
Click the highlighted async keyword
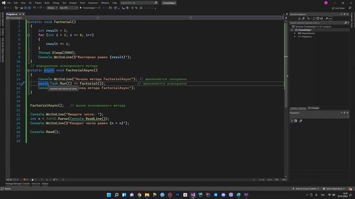click(49, 70)
